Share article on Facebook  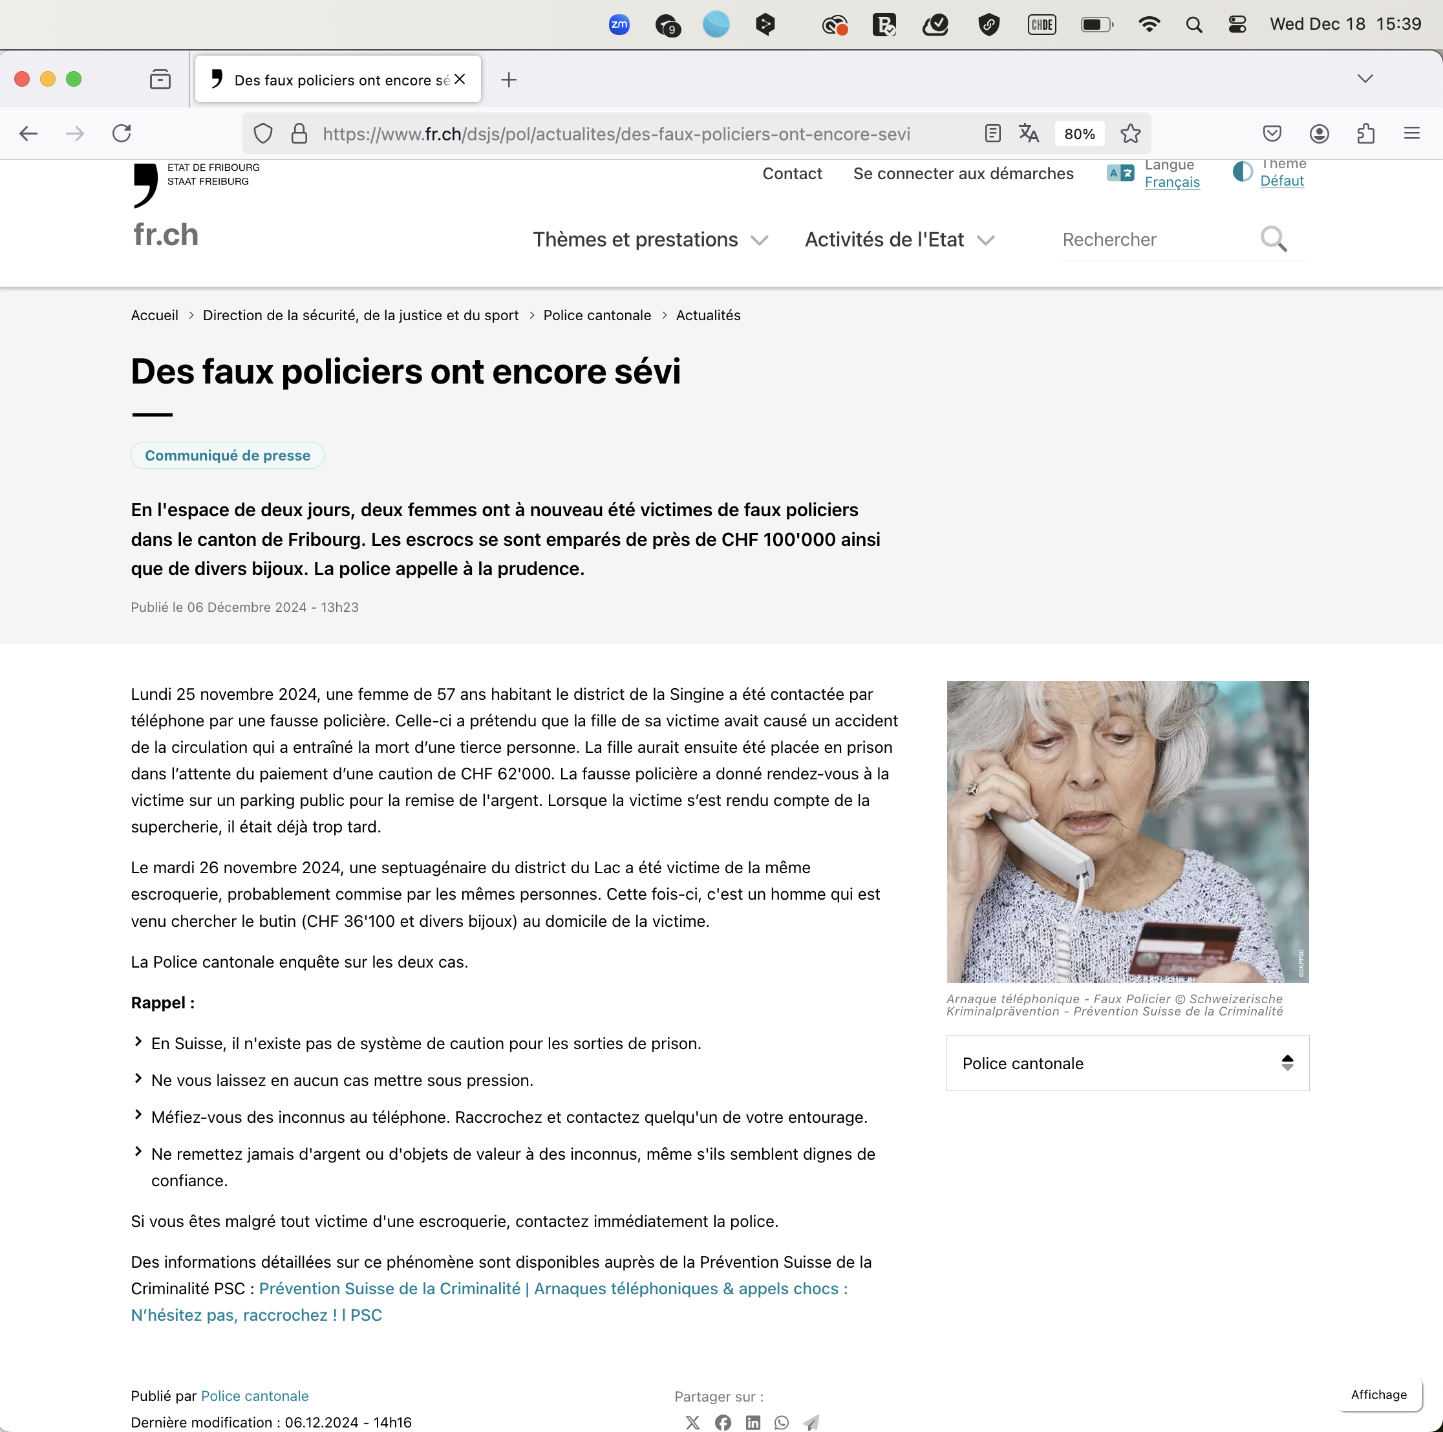[722, 1422]
